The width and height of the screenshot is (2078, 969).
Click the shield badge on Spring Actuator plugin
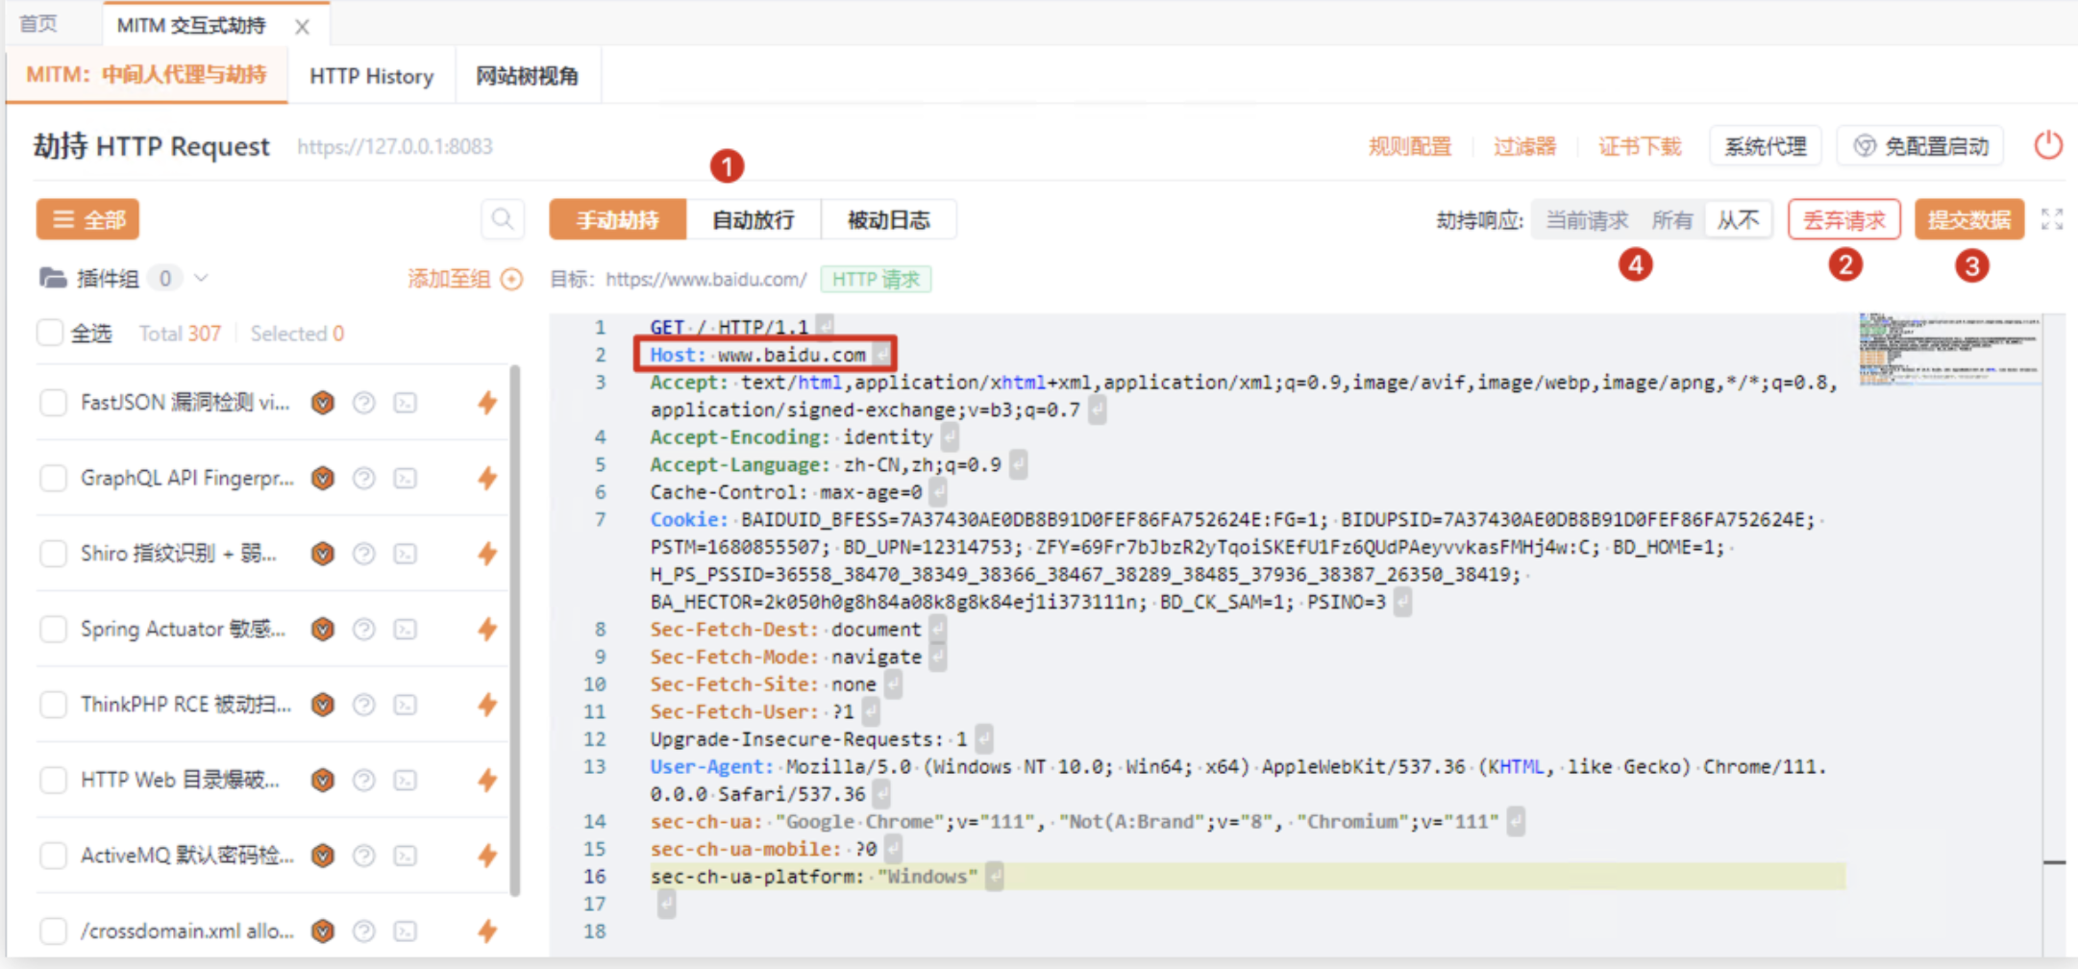[x=323, y=630]
